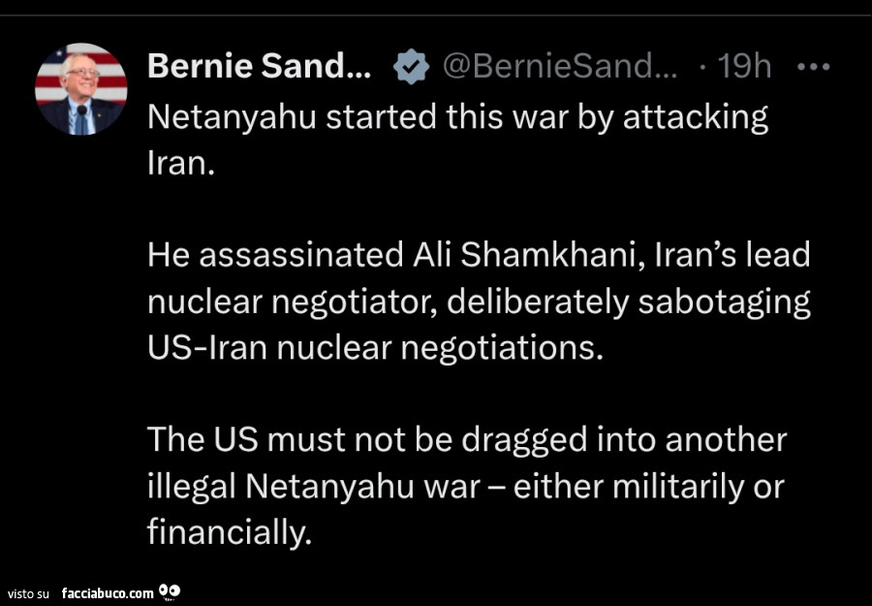Image resolution: width=872 pixels, height=606 pixels.
Task: Click the blue verified badge icon
Action: (x=412, y=67)
